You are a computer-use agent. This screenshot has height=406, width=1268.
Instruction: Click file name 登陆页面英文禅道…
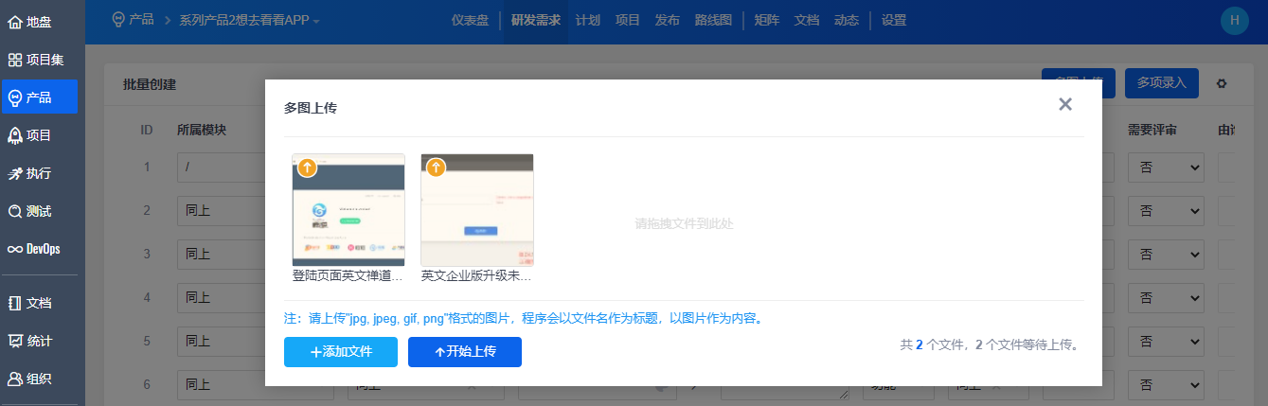[348, 275]
